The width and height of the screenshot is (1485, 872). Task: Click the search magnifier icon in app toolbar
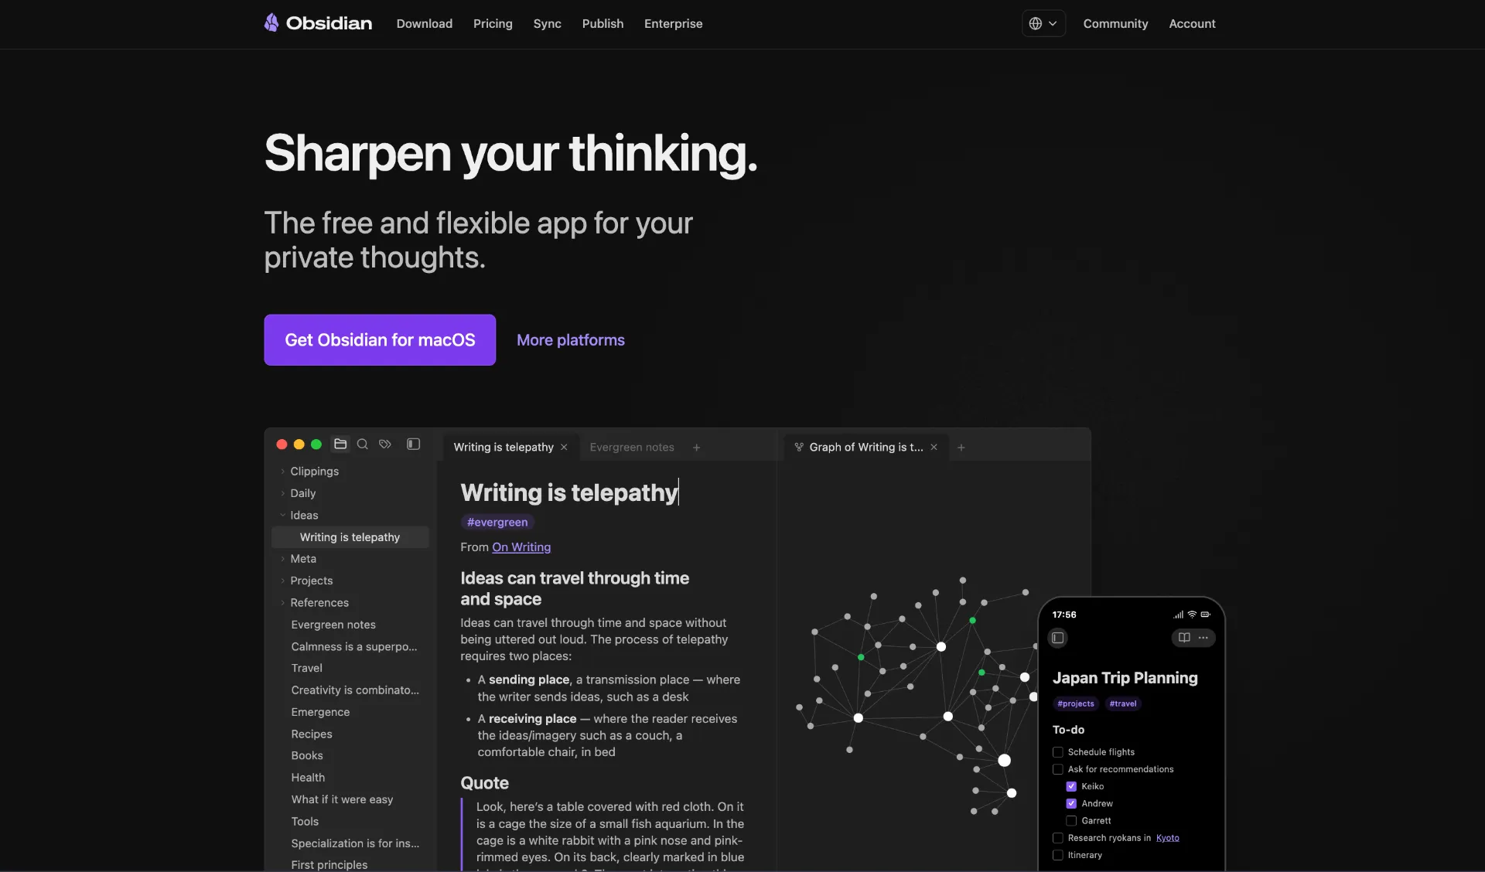[362, 445]
